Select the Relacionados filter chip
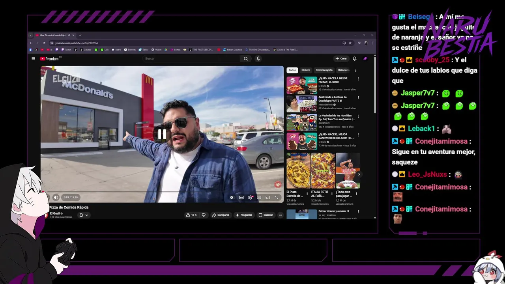This screenshot has height=284, width=505. pyautogui.click(x=344, y=70)
